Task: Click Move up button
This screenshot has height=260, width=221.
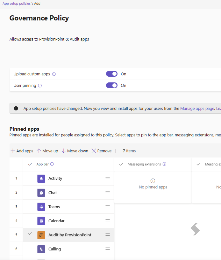Action: click(x=47, y=151)
